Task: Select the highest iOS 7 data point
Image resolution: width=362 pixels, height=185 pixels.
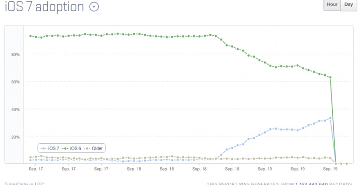Action: tap(330, 118)
